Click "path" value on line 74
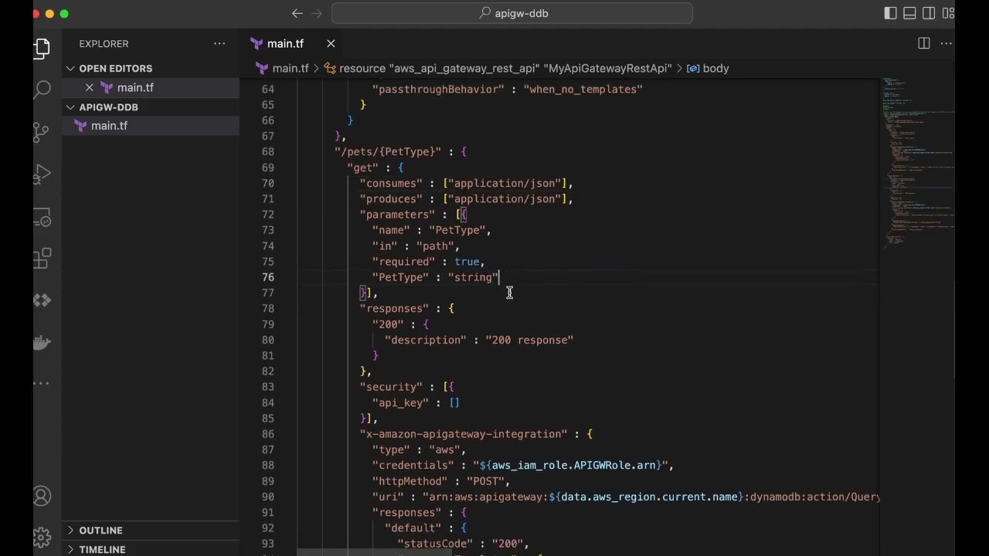Viewport: 989px width, 556px height. coord(435,246)
